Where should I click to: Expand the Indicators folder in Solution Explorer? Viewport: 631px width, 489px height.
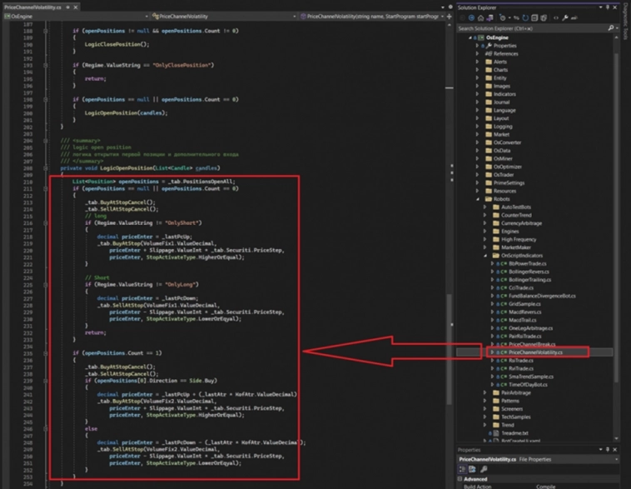point(477,94)
